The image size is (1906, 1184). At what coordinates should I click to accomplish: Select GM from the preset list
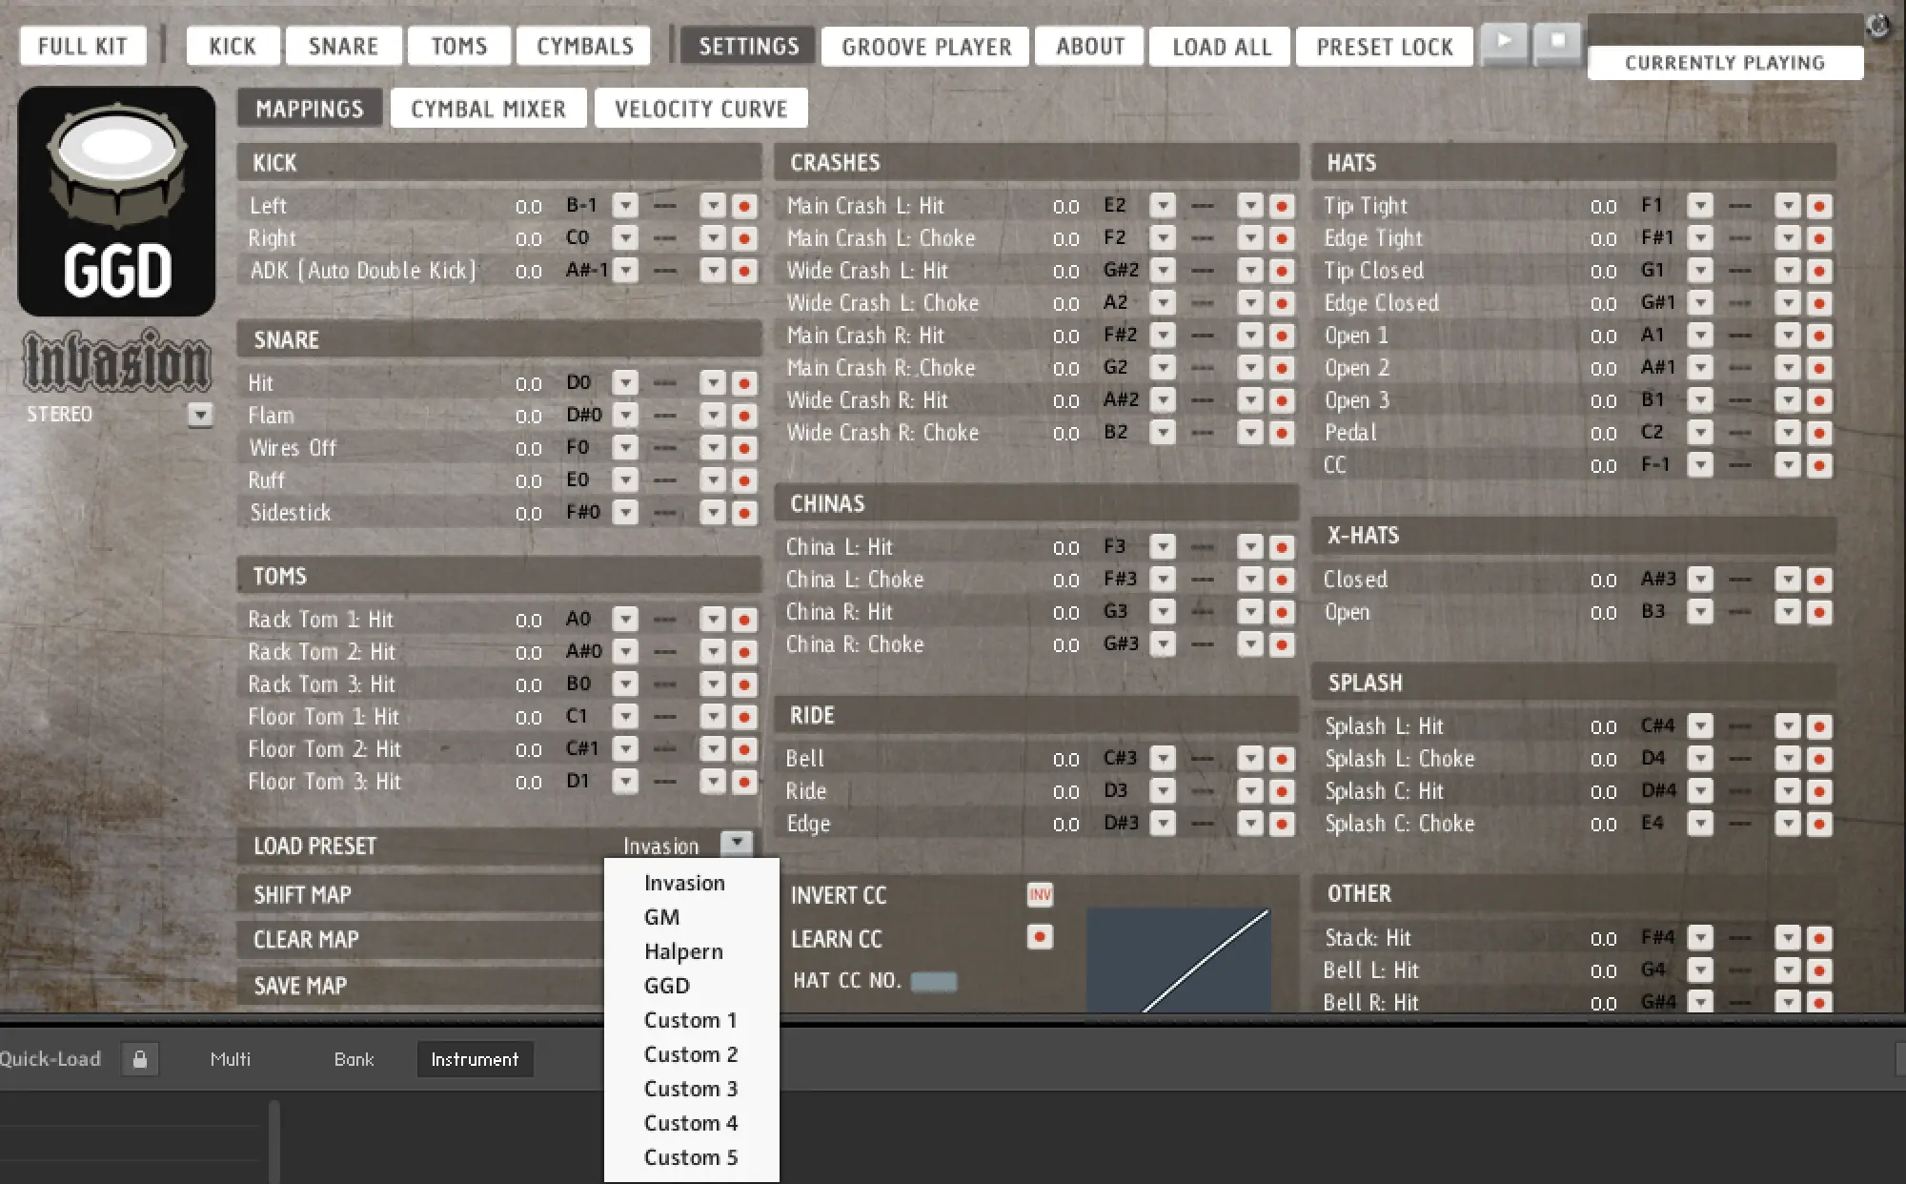[x=692, y=917]
